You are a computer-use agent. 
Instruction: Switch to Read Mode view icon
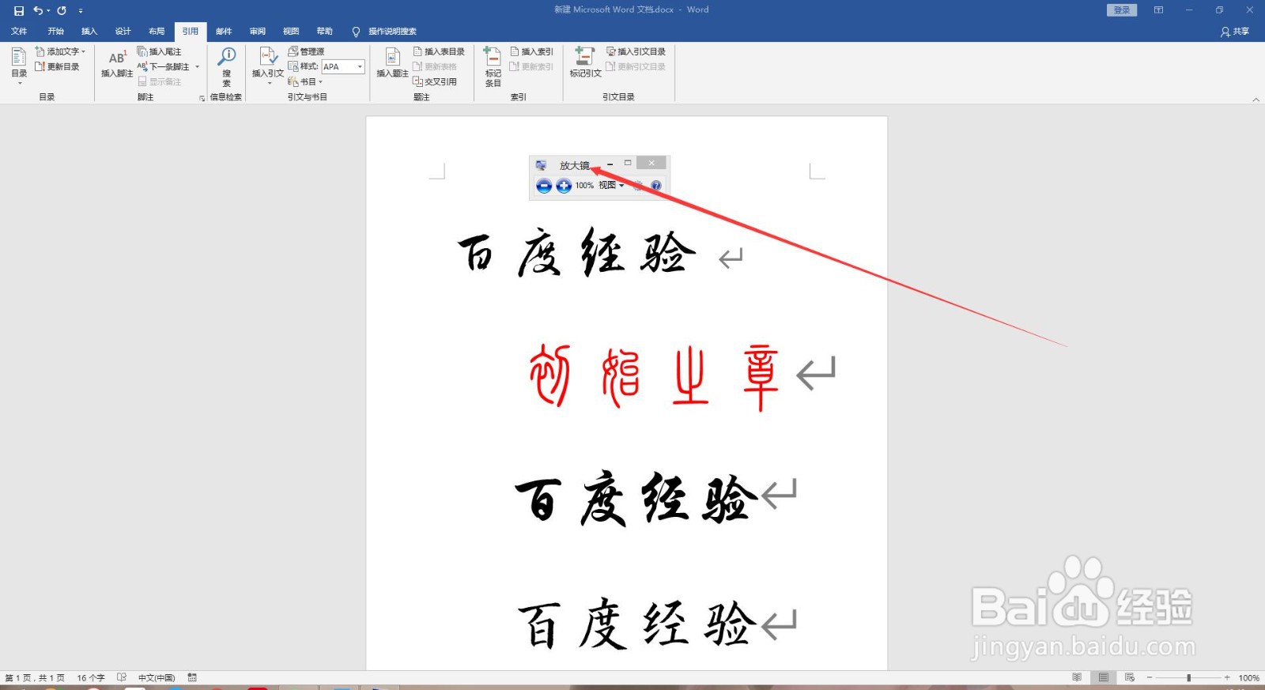pyautogui.click(x=1077, y=677)
